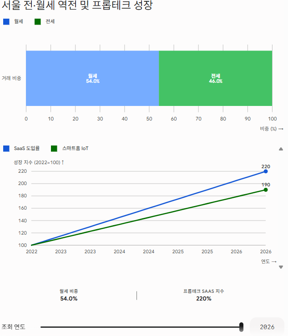
Task: Click the SaaS data point at 220
Action: pos(266,171)
